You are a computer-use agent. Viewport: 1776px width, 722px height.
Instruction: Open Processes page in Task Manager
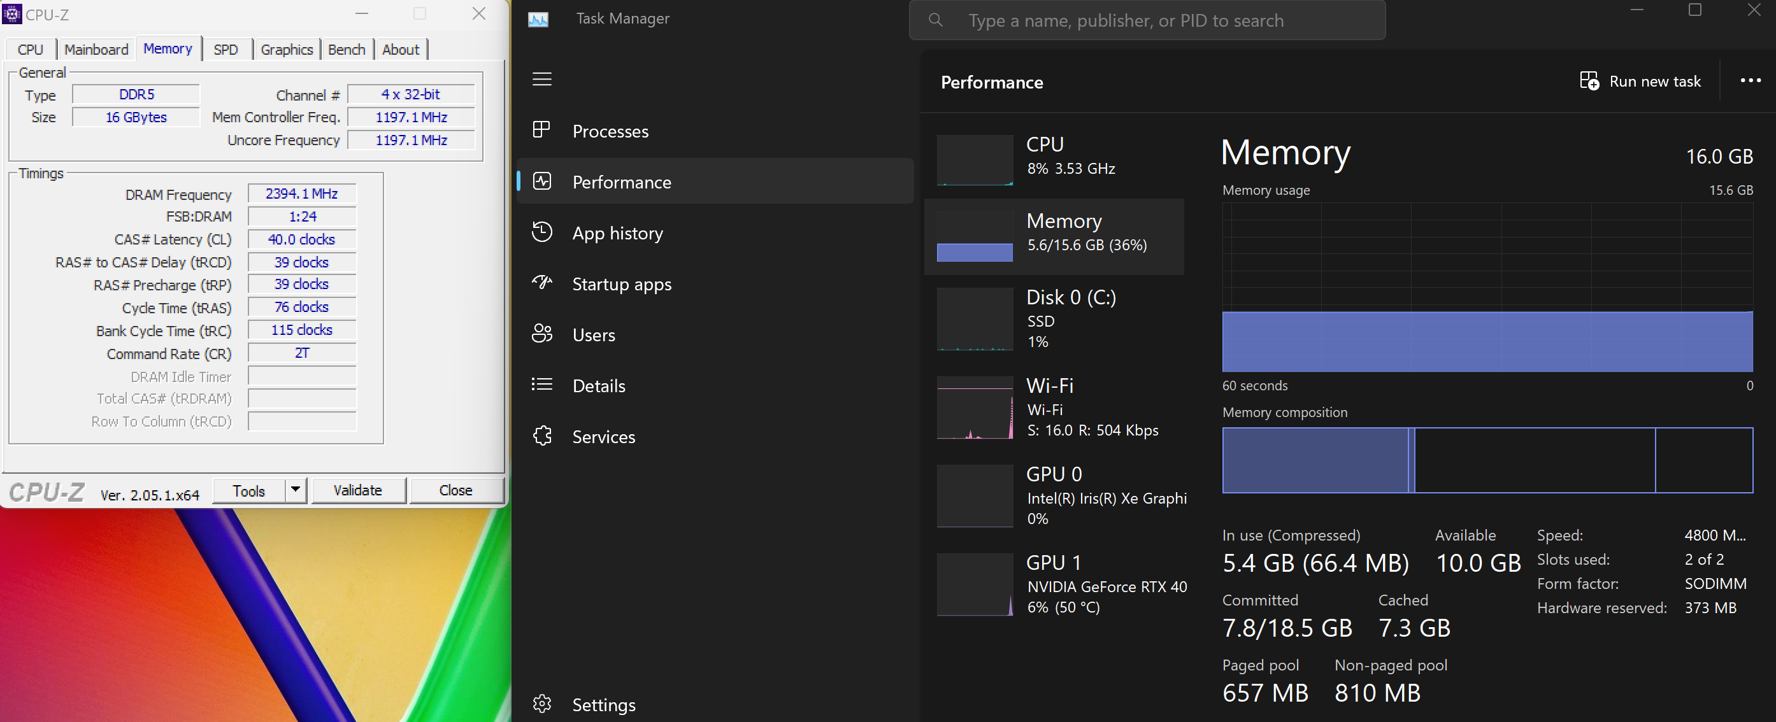pyautogui.click(x=715, y=131)
